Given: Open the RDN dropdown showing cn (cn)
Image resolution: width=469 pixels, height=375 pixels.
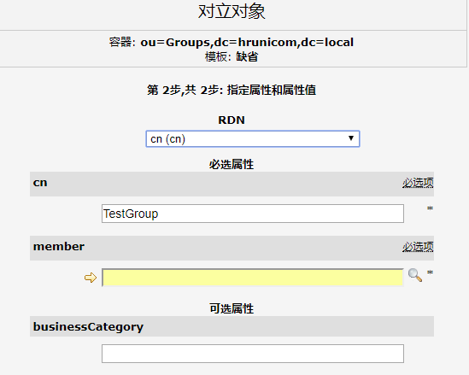Looking at the screenshot, I should click(253, 138).
